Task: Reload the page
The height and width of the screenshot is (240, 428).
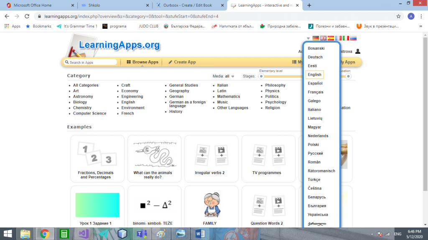Action: [x=27, y=16]
